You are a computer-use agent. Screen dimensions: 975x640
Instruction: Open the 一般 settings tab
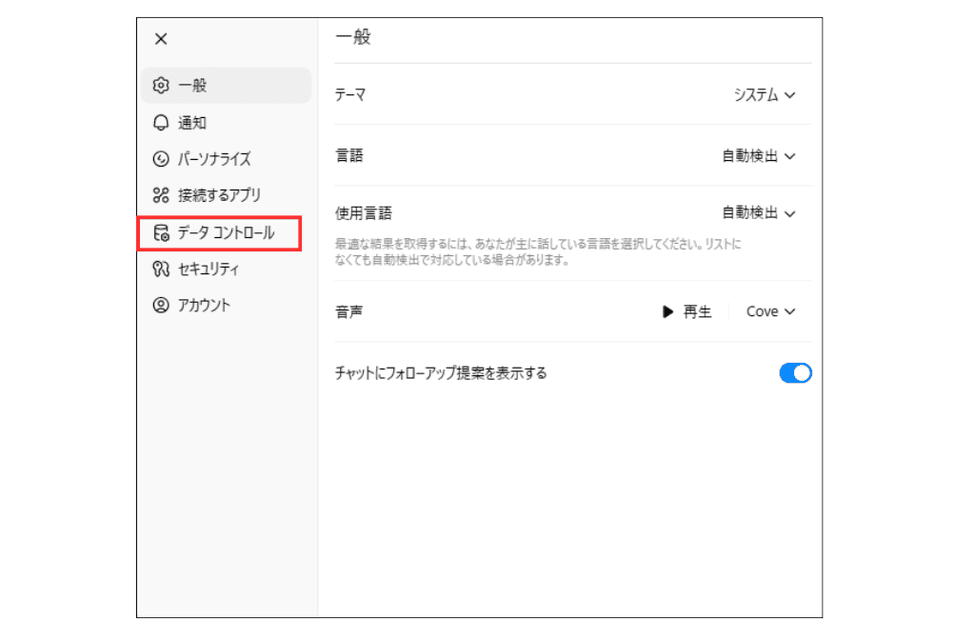coord(227,85)
